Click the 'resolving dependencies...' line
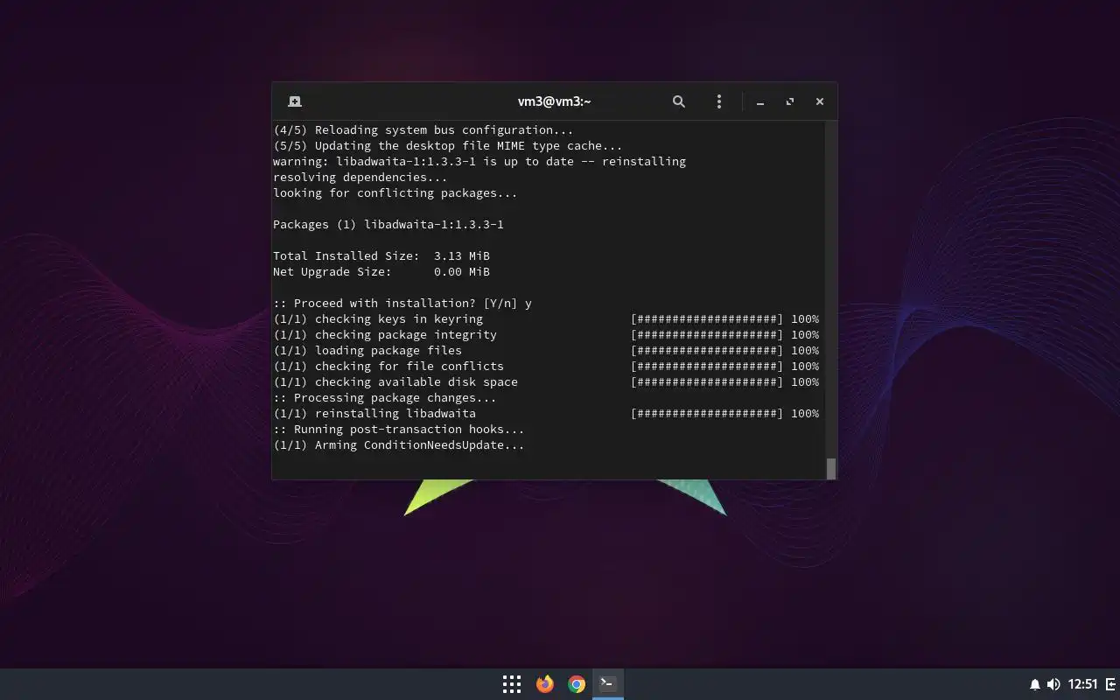1120x700 pixels. tap(360, 177)
